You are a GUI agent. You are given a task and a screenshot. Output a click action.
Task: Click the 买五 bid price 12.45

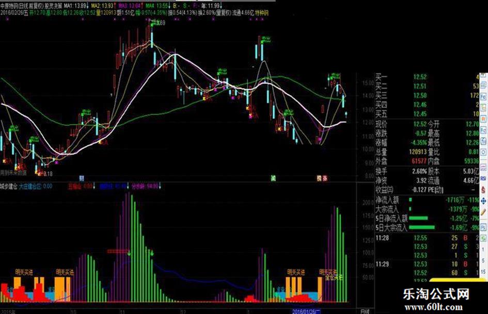[x=420, y=114]
